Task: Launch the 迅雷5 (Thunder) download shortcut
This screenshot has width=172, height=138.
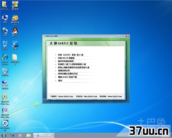Action: pos(15,45)
